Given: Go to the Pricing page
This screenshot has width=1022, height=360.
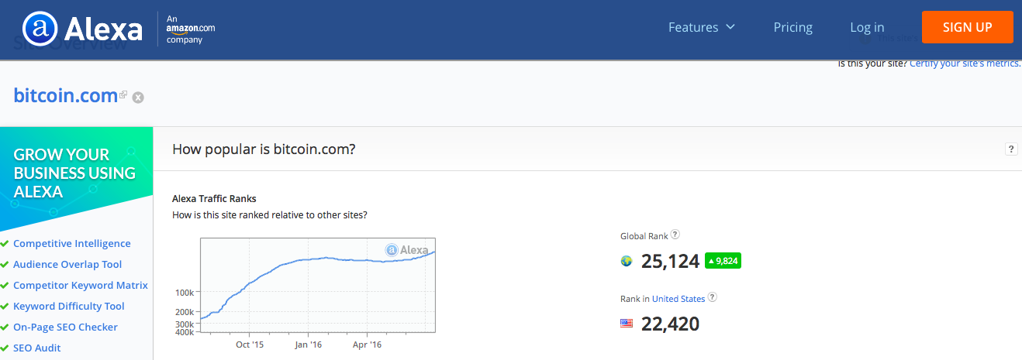Looking at the screenshot, I should click(x=792, y=27).
